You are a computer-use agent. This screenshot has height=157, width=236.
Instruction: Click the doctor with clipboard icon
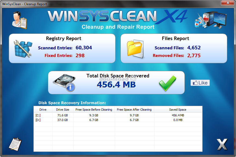point(19,20)
